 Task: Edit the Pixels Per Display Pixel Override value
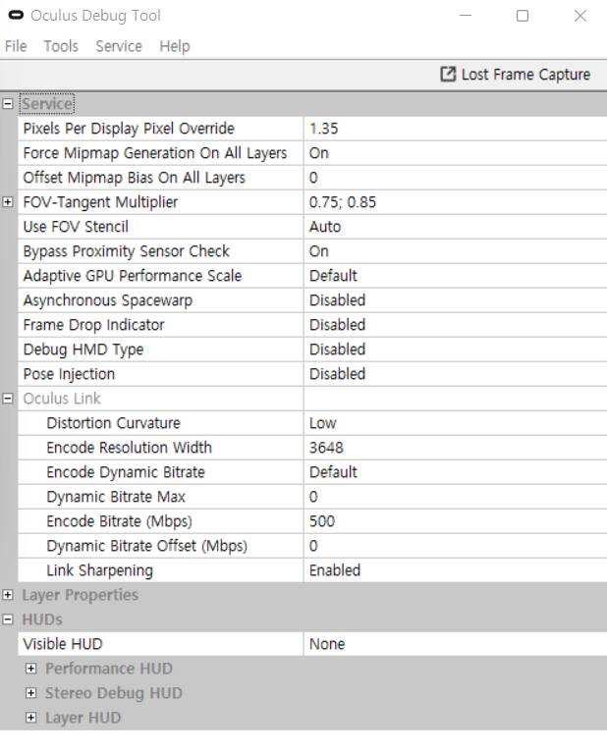pos(452,129)
